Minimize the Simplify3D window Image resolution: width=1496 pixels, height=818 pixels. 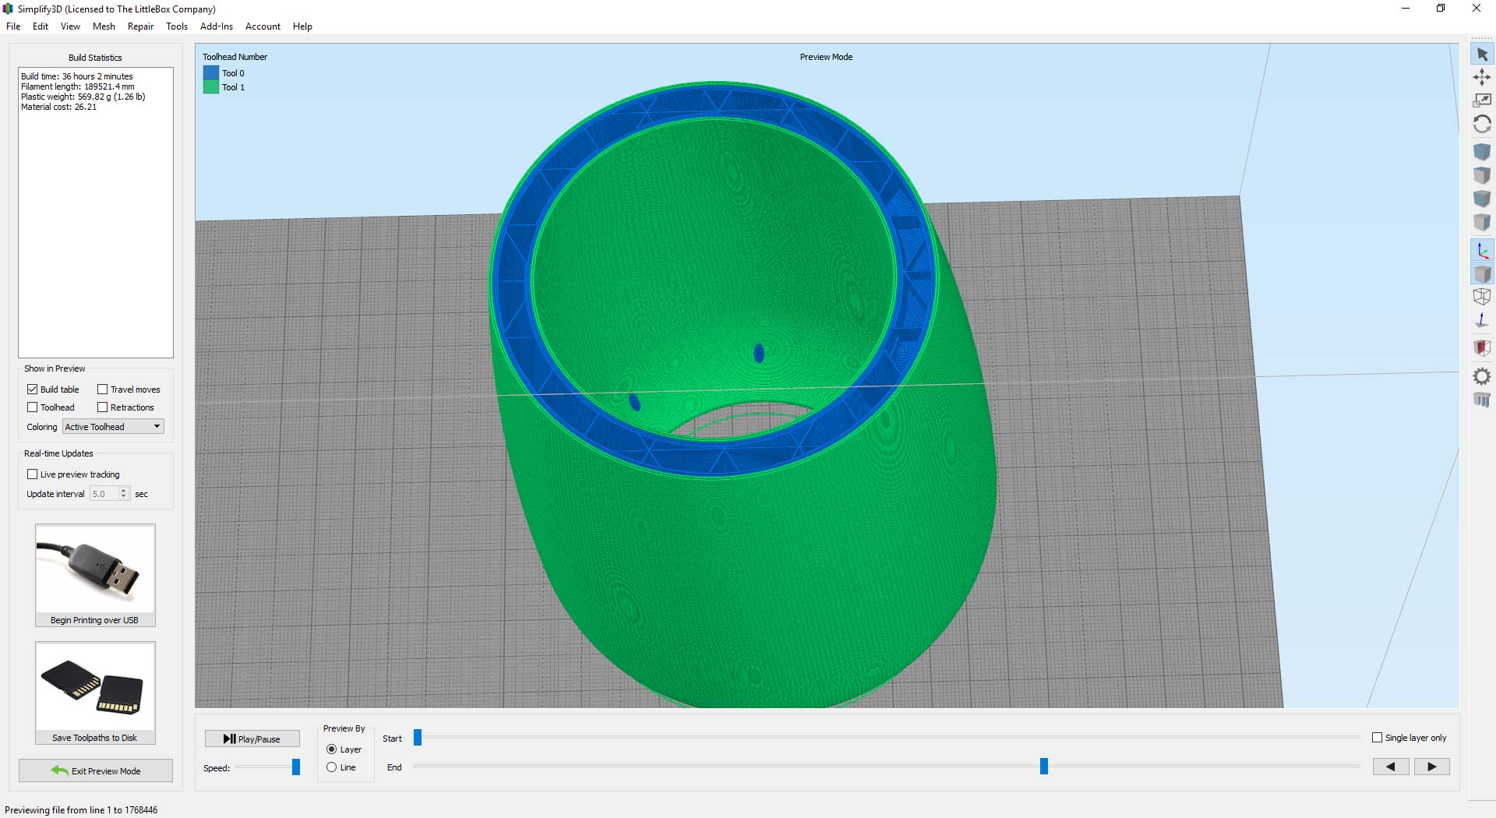[1406, 9]
